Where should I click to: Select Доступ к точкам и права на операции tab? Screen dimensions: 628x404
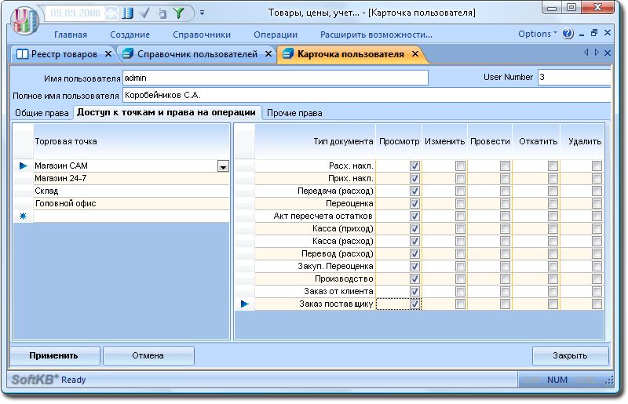coord(166,112)
